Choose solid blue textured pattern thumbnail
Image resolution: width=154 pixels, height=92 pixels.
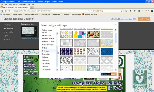click(107, 52)
